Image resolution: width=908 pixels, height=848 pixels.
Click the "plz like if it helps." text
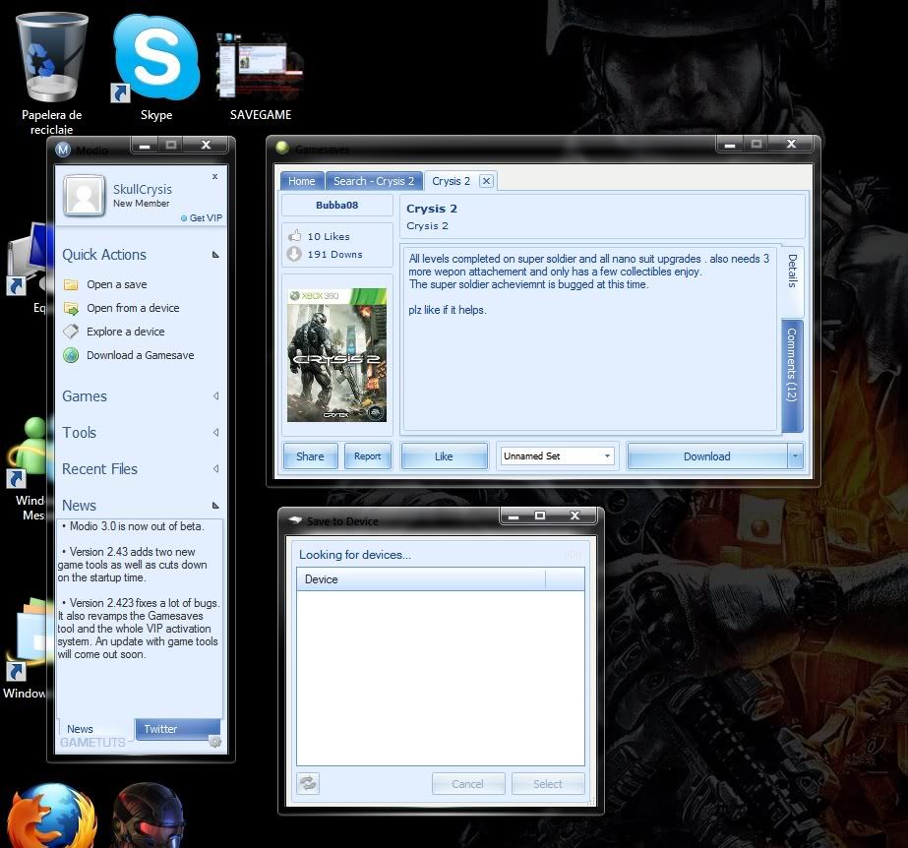click(x=448, y=310)
